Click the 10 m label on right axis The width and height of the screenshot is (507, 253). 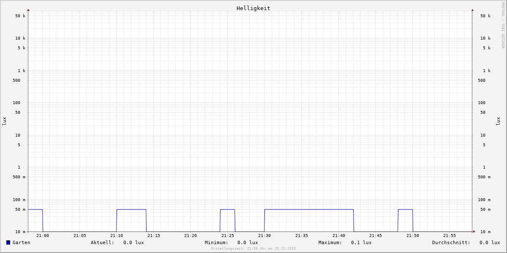485,232
